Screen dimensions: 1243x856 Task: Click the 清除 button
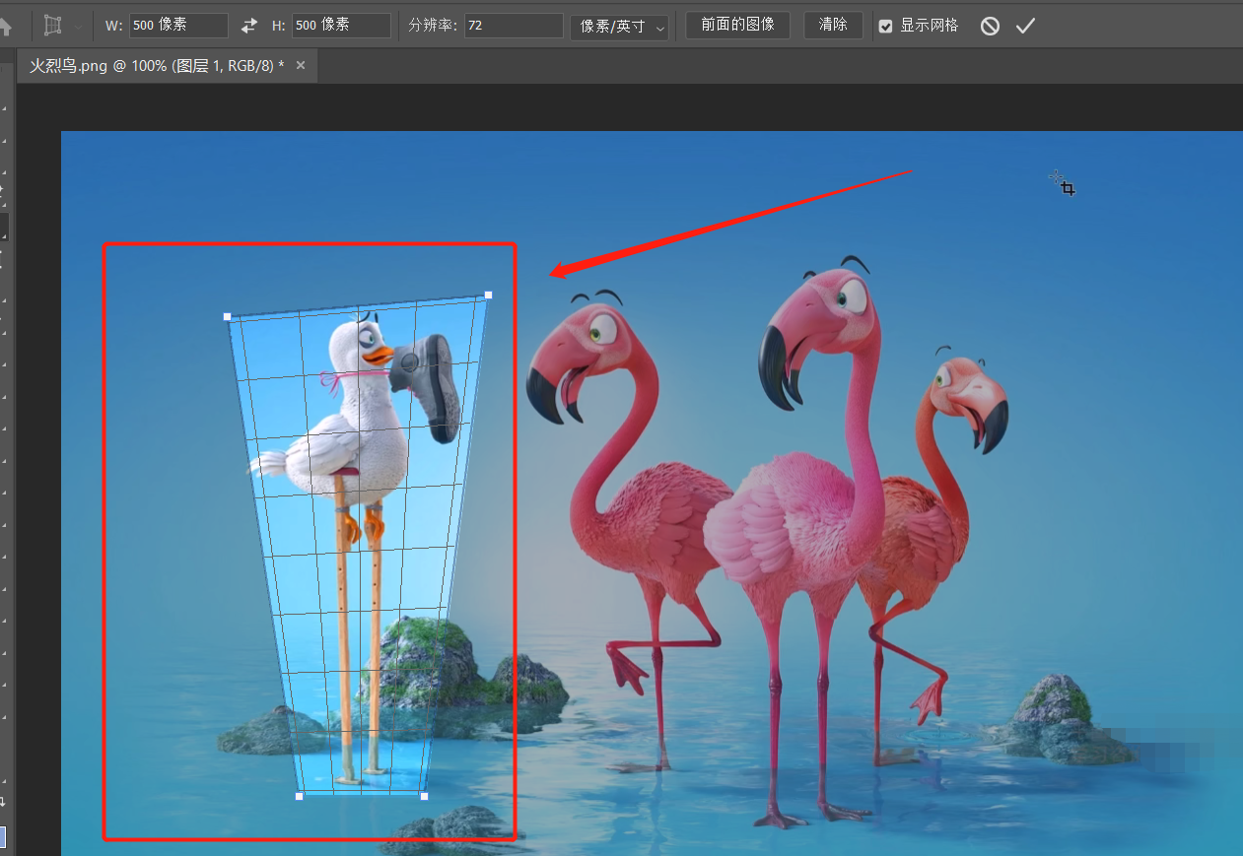coord(833,25)
